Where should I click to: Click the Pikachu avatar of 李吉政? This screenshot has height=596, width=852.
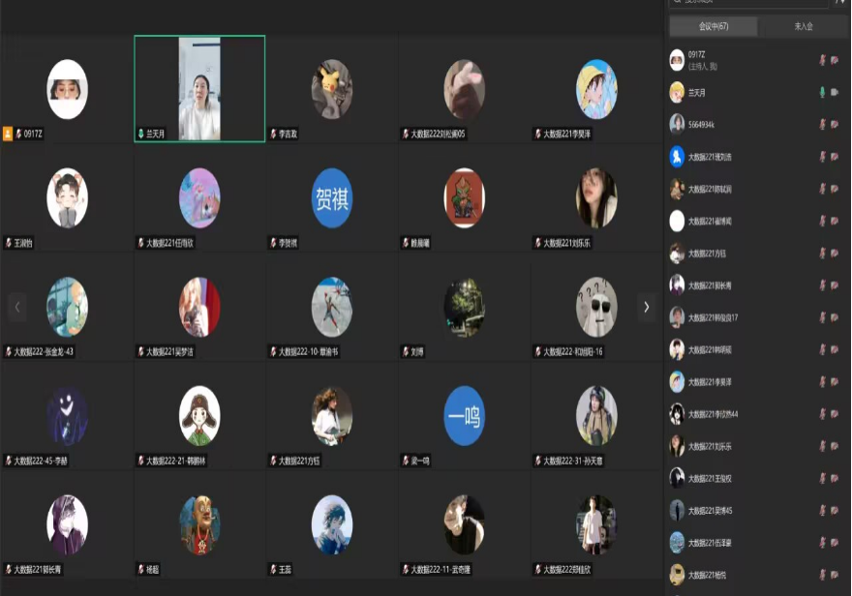pyautogui.click(x=331, y=89)
